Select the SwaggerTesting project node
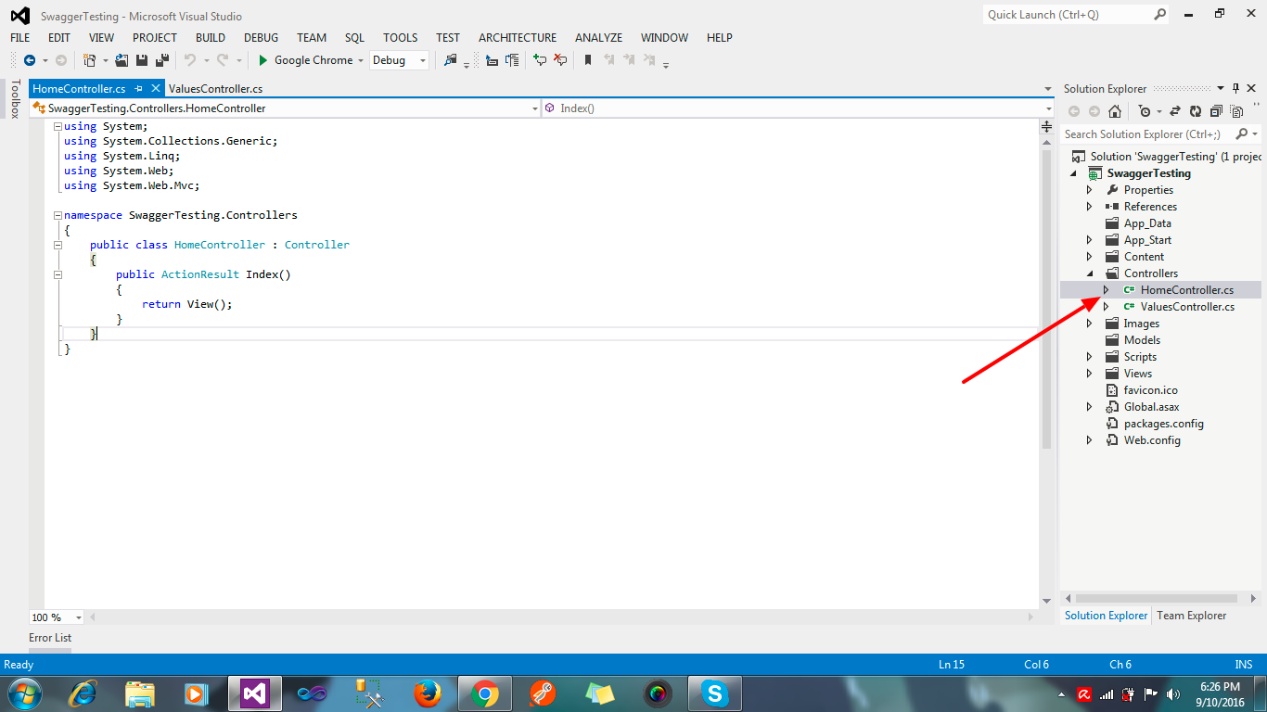The height and width of the screenshot is (712, 1267). pos(1148,173)
